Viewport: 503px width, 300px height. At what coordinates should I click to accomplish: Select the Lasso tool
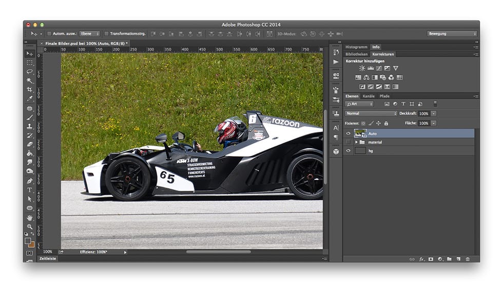point(30,71)
